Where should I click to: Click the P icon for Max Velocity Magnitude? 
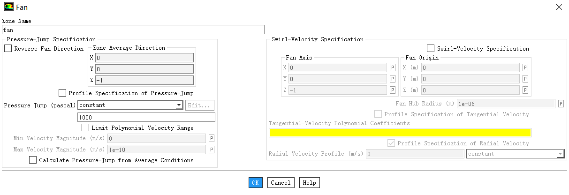(x=212, y=150)
